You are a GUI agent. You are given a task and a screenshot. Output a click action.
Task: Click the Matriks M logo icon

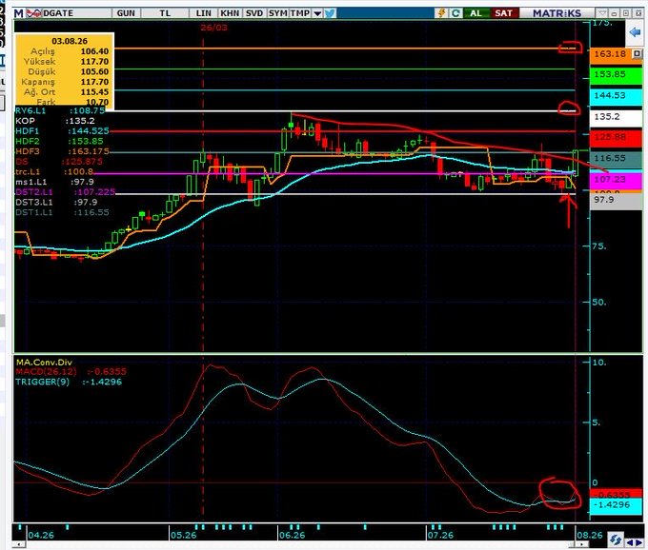click(x=19, y=13)
